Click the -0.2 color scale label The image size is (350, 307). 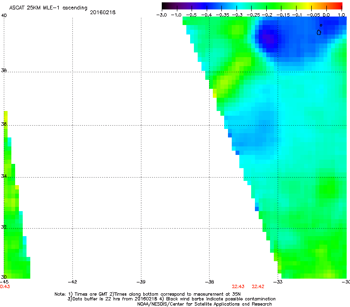[267, 15]
